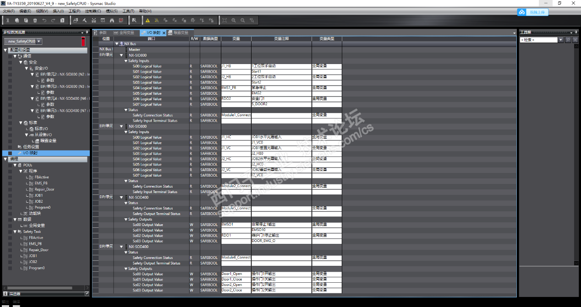Toggle auto-hide pin on explorer panel
Screen dimensions: 581x307
[87, 32]
